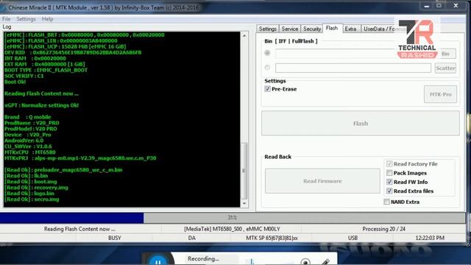Image resolution: width=471 pixels, height=265 pixels.
Task: Select the Bin file radio button
Action: click(267, 53)
